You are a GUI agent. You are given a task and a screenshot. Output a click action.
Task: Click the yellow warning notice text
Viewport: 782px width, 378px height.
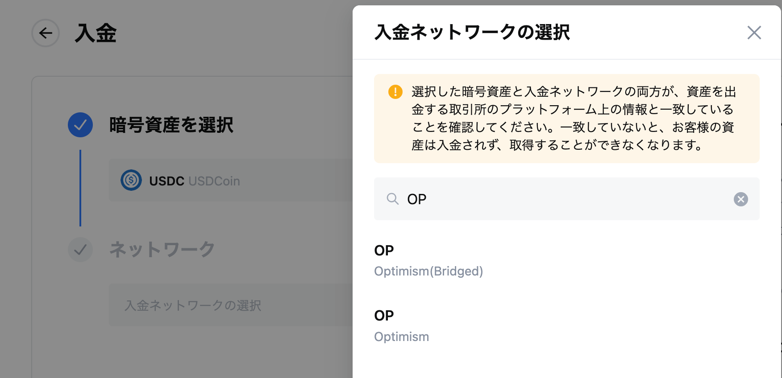(x=574, y=119)
